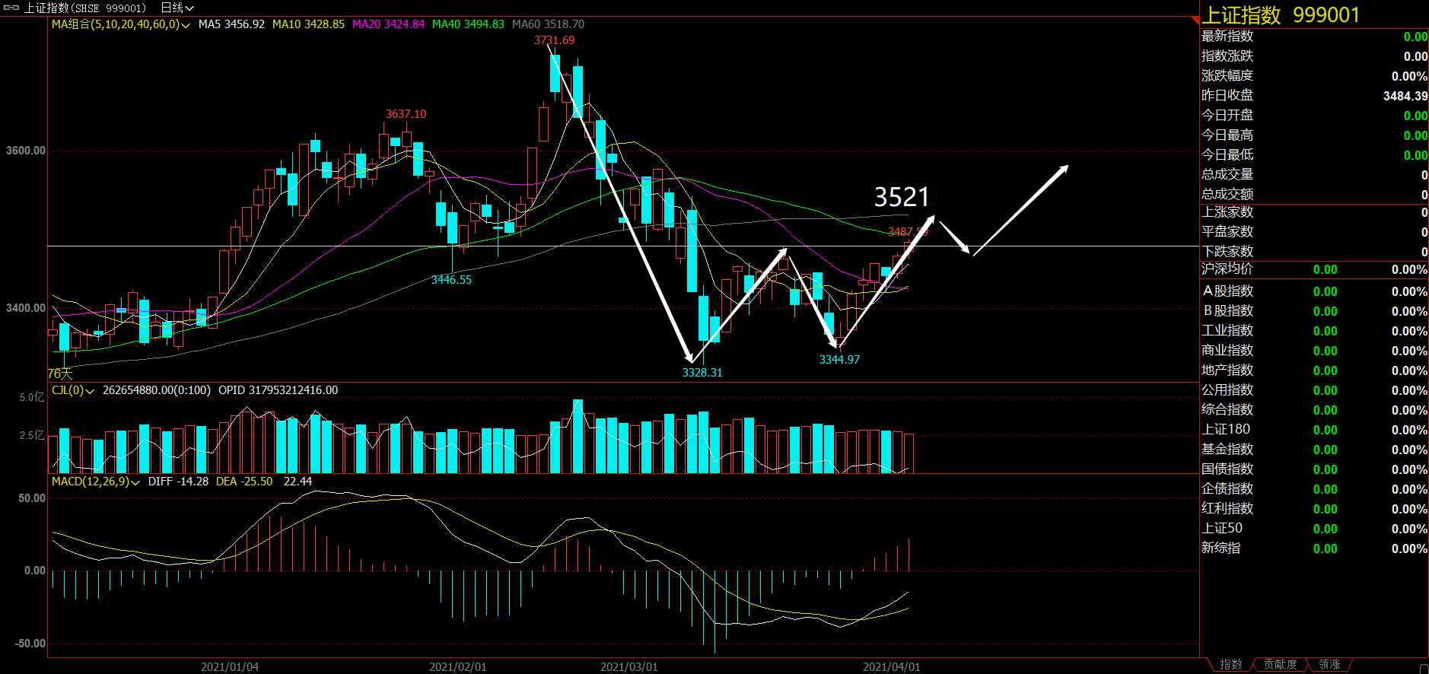The image size is (1429, 674).
Task: Click the 总成交量 row label
Action: 1227,175
